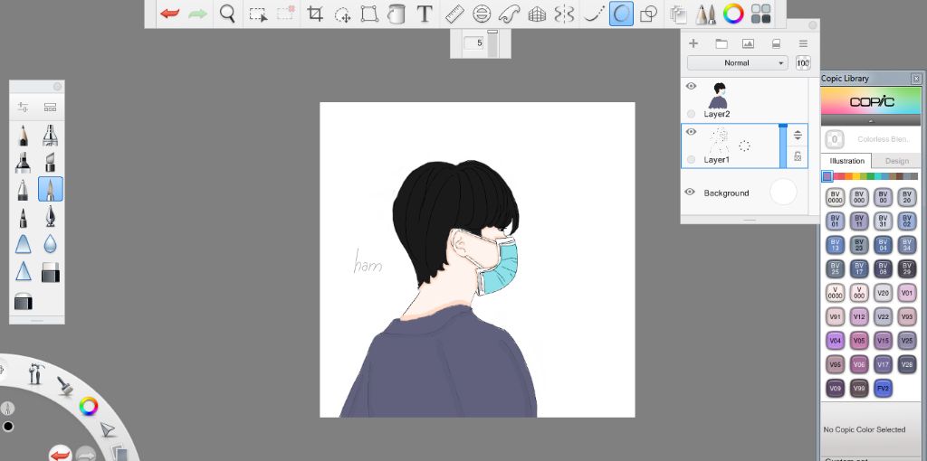Click the brush size slider bar

[492, 43]
